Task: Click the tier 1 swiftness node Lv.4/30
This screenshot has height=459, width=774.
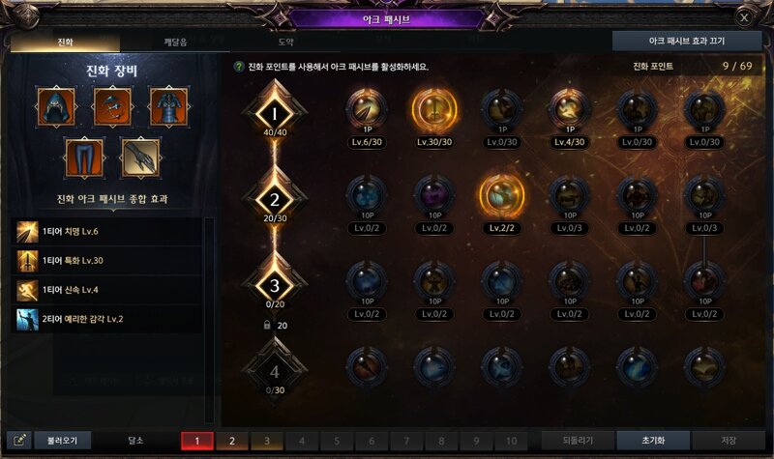Action: pos(570,110)
